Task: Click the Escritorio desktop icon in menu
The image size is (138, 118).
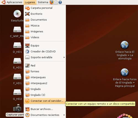Action: 27,14
